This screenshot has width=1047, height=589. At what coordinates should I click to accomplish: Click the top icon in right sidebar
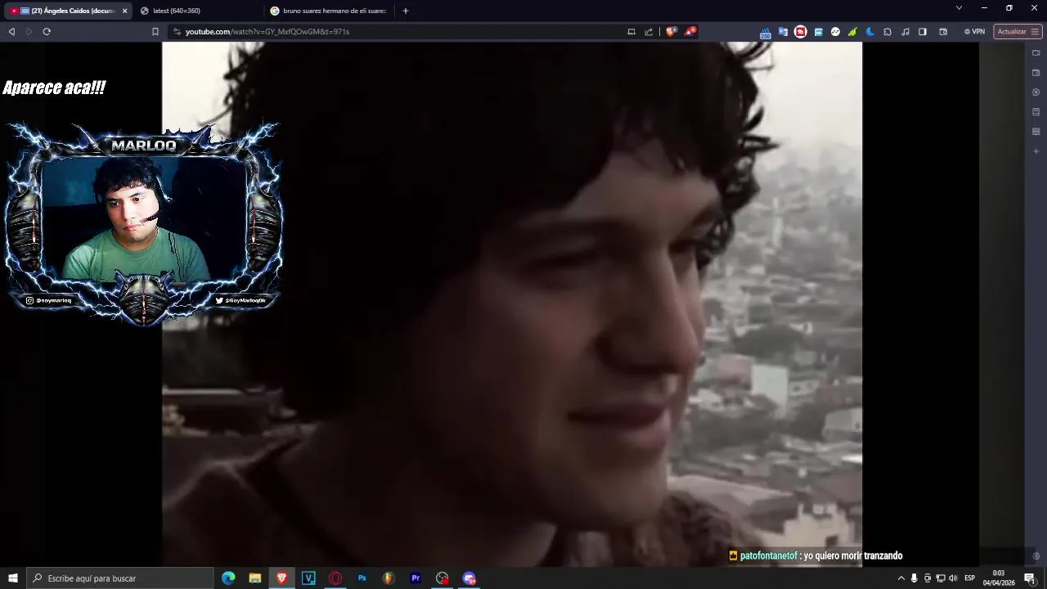1036,53
